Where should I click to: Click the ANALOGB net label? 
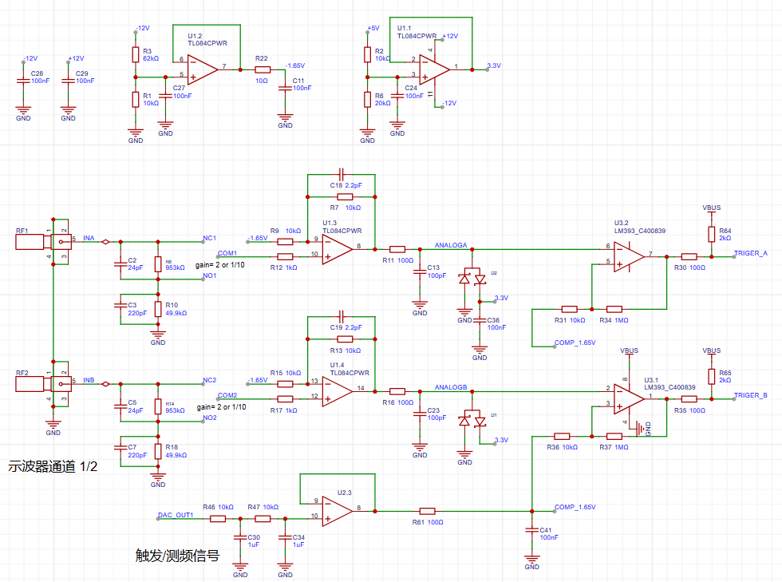pyautogui.click(x=451, y=387)
